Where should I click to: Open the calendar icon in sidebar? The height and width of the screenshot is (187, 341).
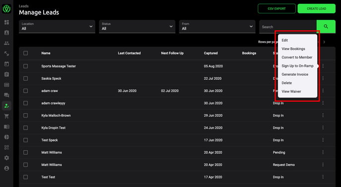(x=7, y=64)
